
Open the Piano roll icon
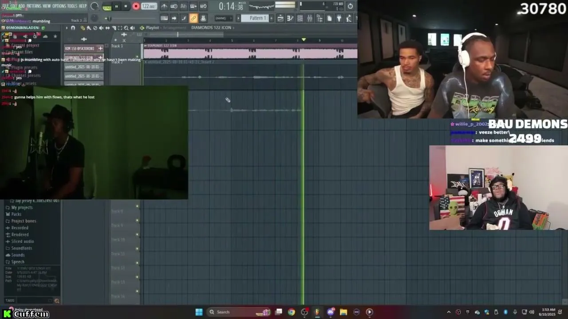coord(290,18)
